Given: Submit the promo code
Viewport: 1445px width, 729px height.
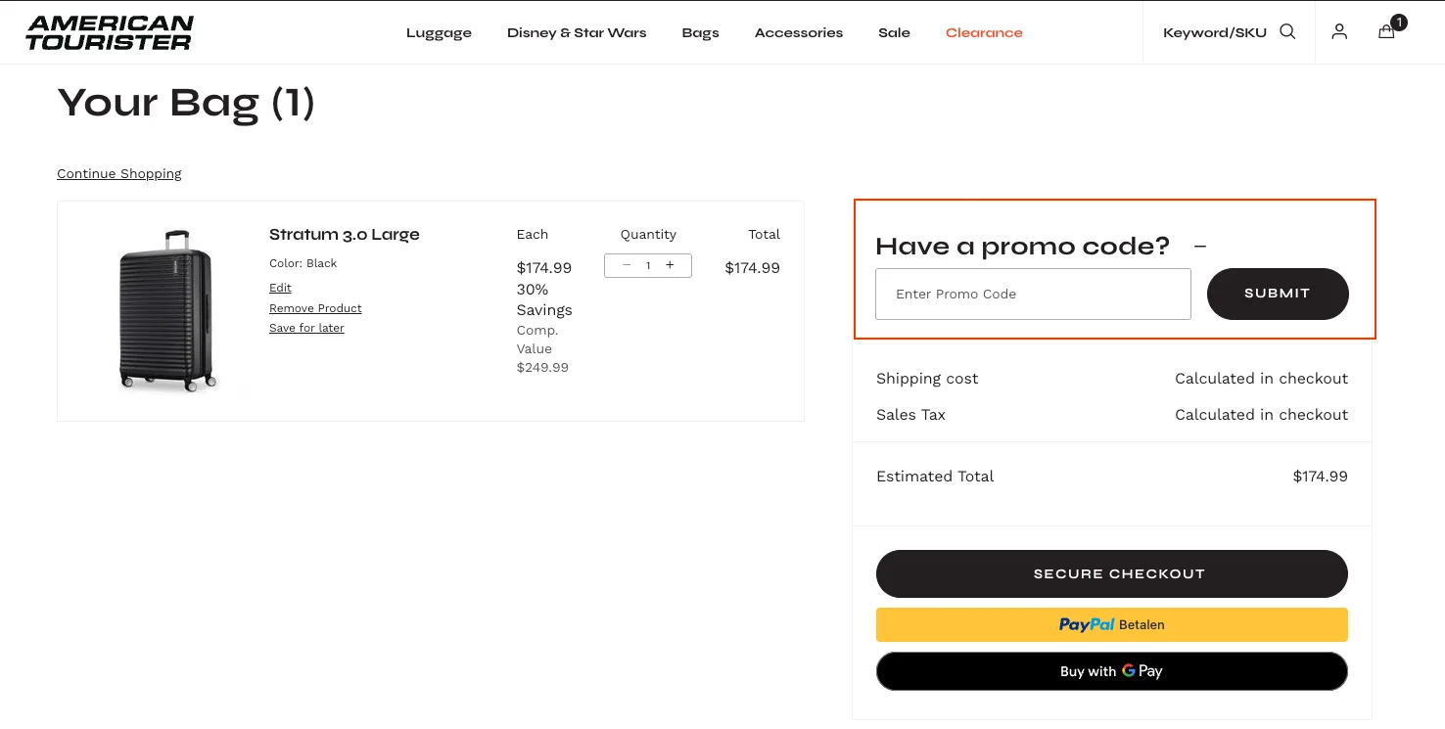Looking at the screenshot, I should [x=1278, y=294].
